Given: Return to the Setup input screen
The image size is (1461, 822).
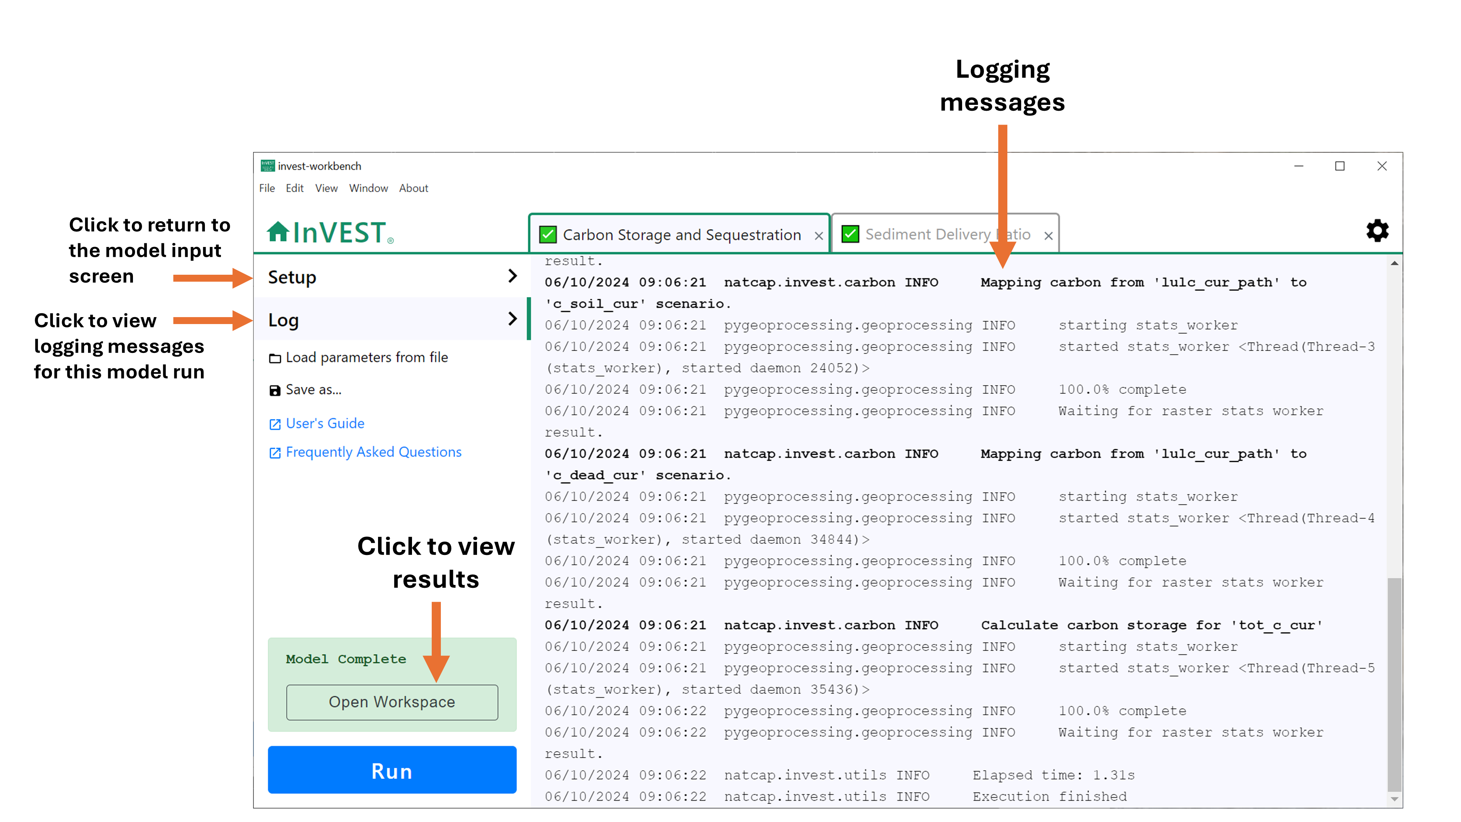Looking at the screenshot, I should [x=391, y=276].
